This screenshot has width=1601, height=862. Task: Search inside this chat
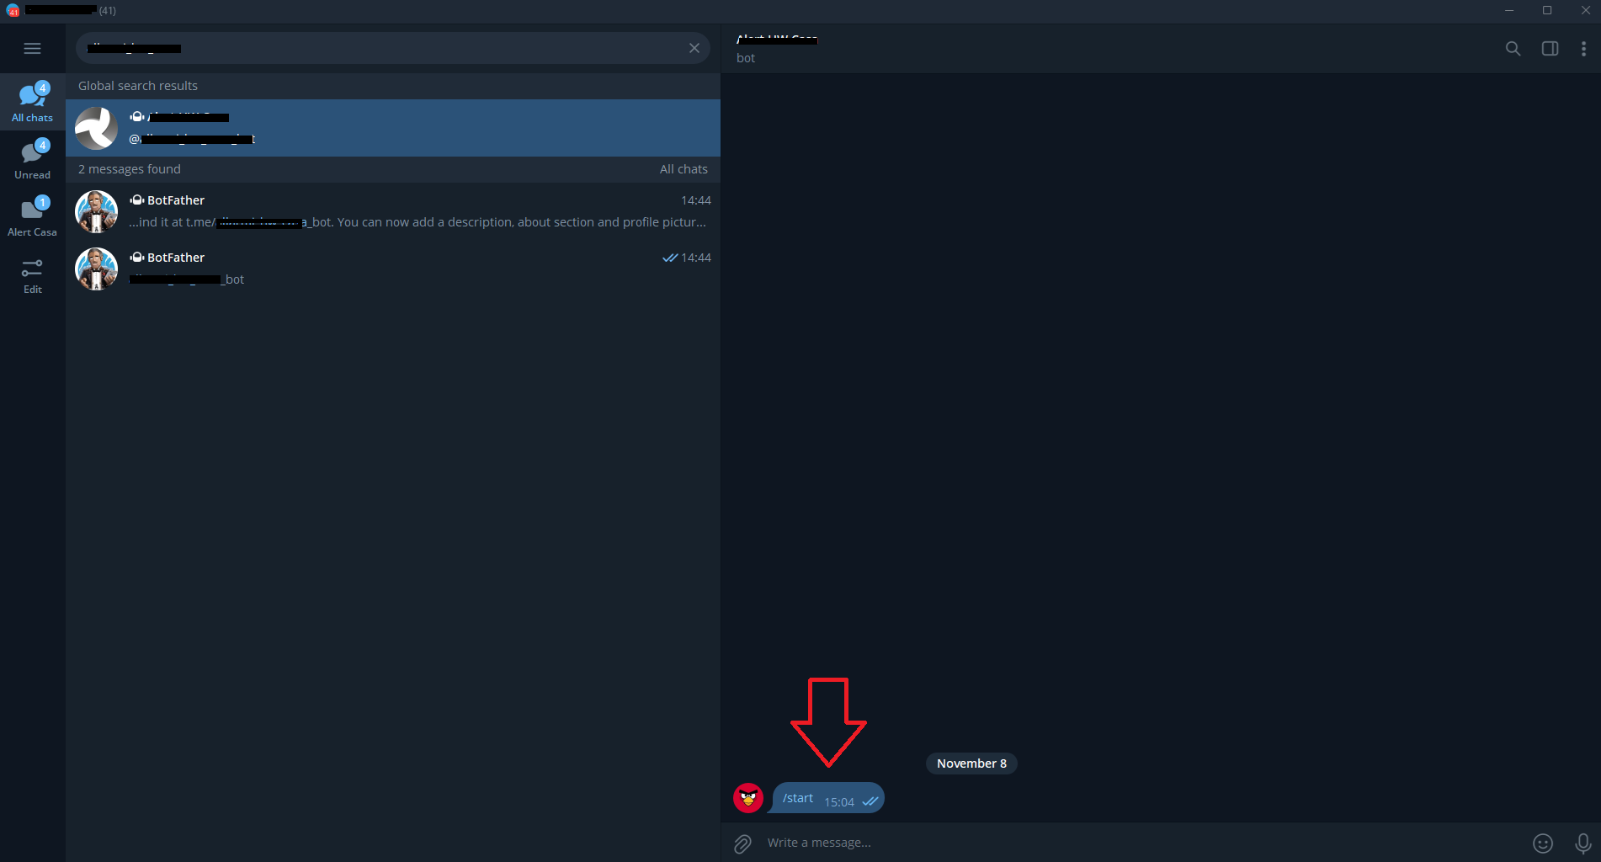pos(1513,49)
